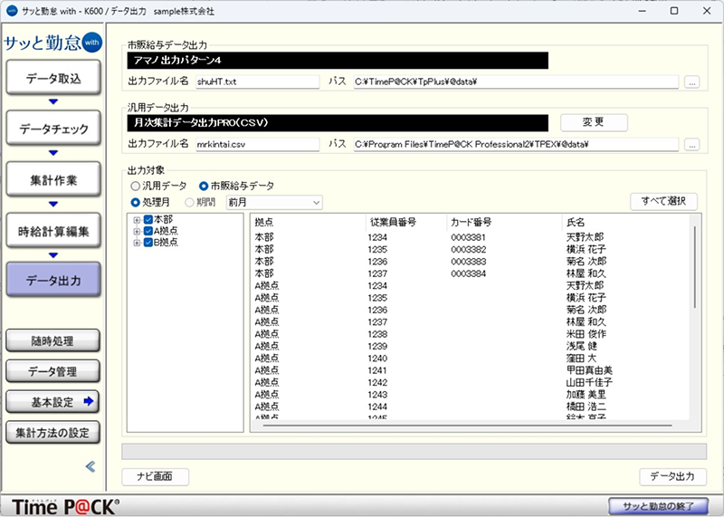This screenshot has height=517, width=724.
Task: Open the 前月 dropdown
Action: pyautogui.click(x=274, y=203)
